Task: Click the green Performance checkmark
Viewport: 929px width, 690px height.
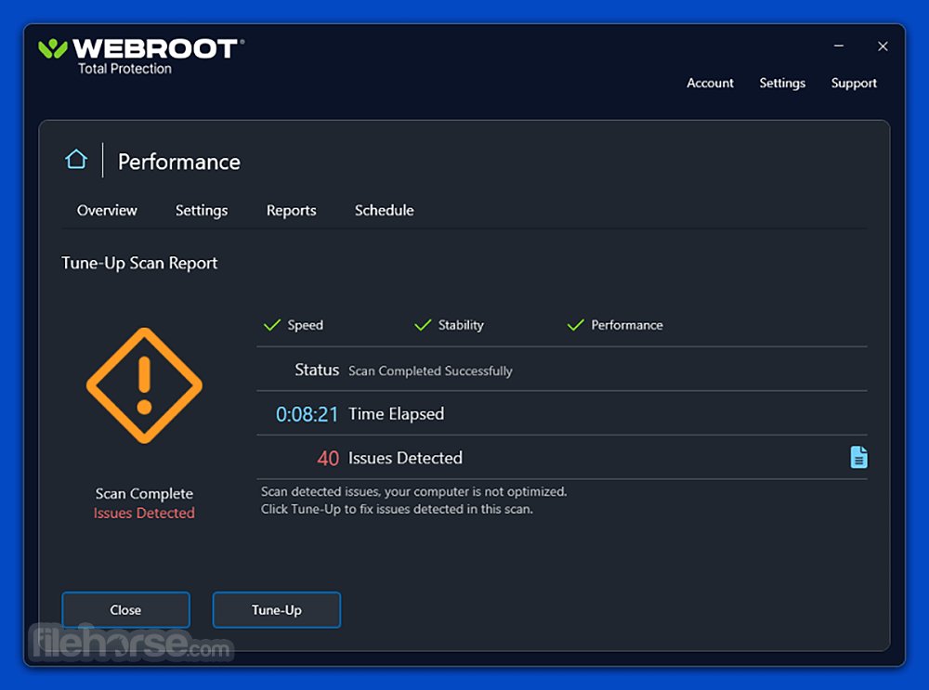Action: 575,324
